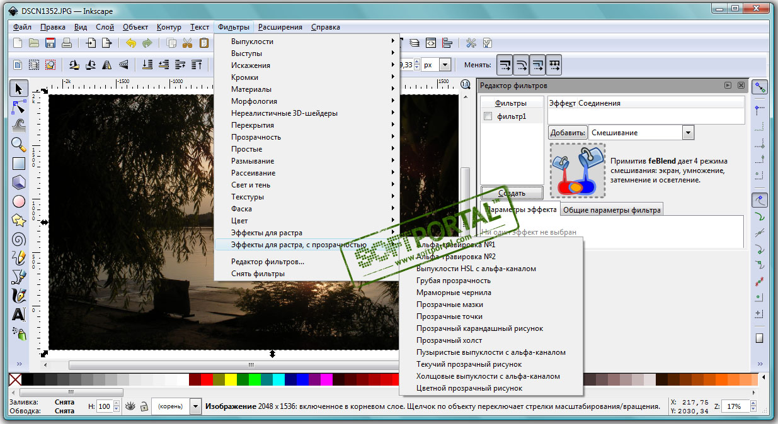Click the no-color X swatch
This screenshot has height=424, width=778.
tap(15, 379)
